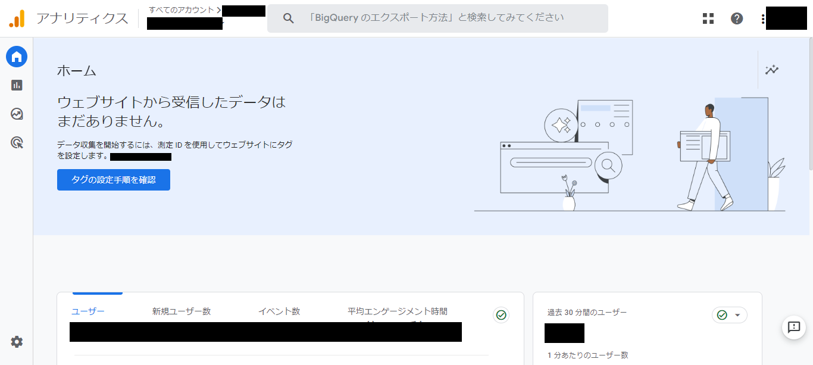The height and width of the screenshot is (365, 813).
Task: Click the Home icon in sidebar
Action: [17, 57]
